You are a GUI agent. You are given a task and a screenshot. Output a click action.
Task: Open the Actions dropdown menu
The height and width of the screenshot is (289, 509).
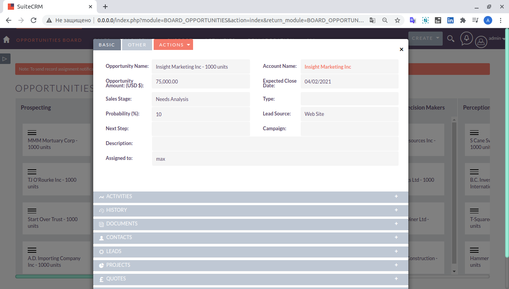pyautogui.click(x=173, y=45)
